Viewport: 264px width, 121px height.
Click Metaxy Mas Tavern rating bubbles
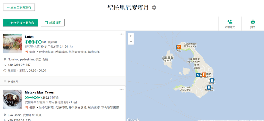pyautogui.click(x=33, y=98)
